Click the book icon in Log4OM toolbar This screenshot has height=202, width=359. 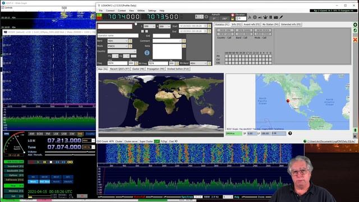pyautogui.click(x=270, y=17)
